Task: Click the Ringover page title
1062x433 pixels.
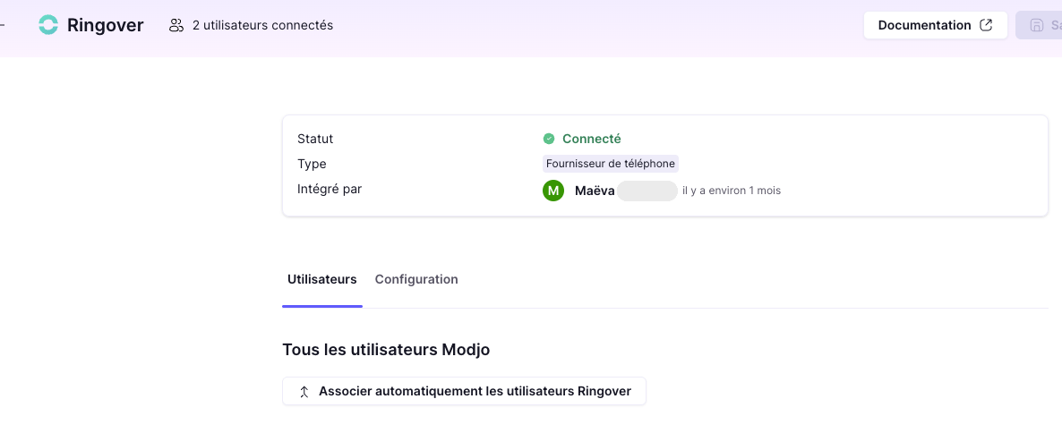Action: [106, 26]
